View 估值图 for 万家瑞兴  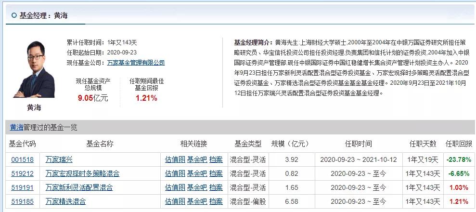[175, 160]
